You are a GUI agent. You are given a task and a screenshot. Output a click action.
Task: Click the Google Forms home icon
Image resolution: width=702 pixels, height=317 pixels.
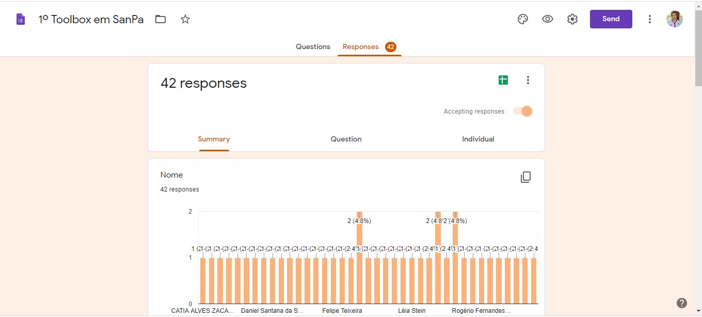(21, 20)
